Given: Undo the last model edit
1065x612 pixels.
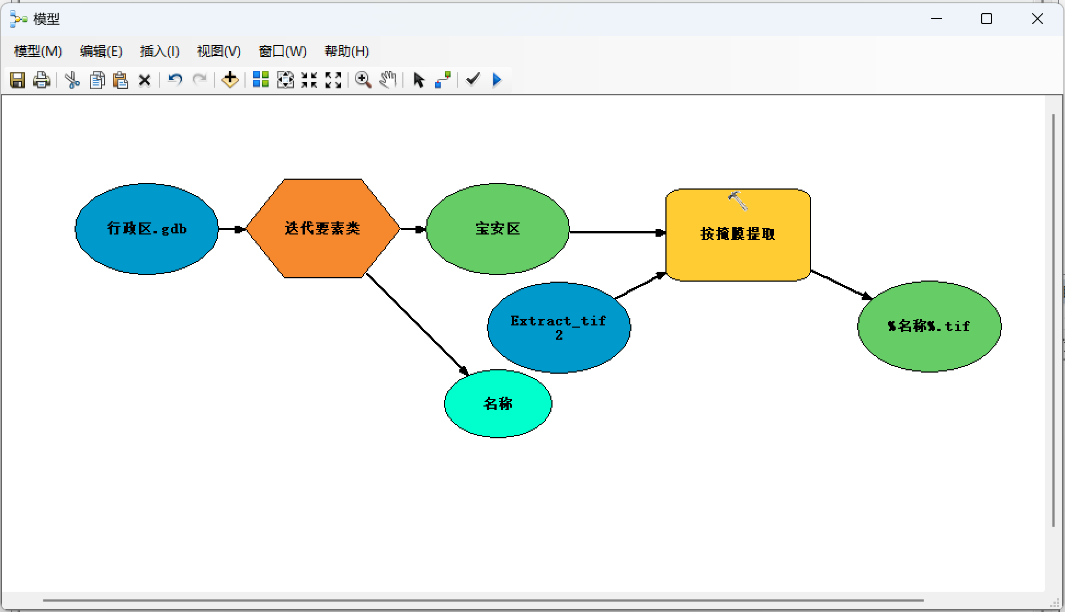Looking at the screenshot, I should pyautogui.click(x=174, y=80).
